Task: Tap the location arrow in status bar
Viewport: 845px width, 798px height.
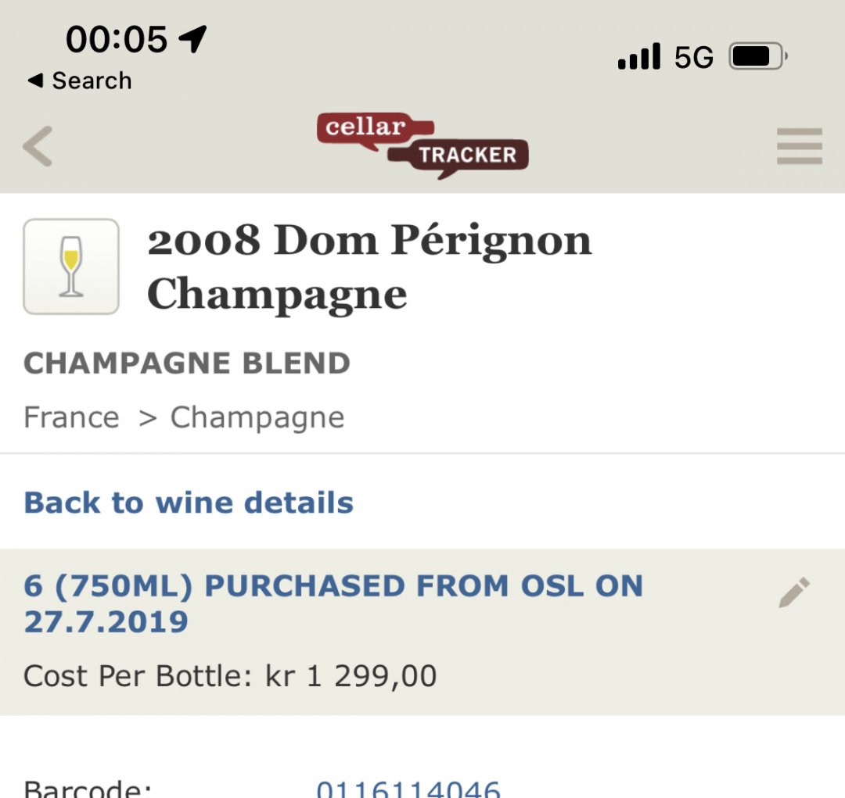Action: (x=192, y=39)
